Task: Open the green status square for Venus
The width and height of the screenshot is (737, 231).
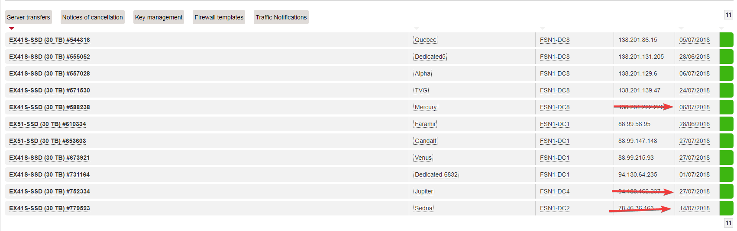Action: pos(726,158)
